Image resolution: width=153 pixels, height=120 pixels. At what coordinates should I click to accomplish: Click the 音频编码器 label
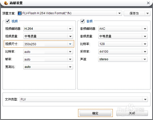(88, 29)
